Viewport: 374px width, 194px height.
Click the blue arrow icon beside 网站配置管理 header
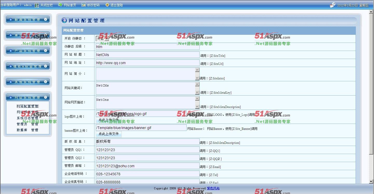(64, 21)
